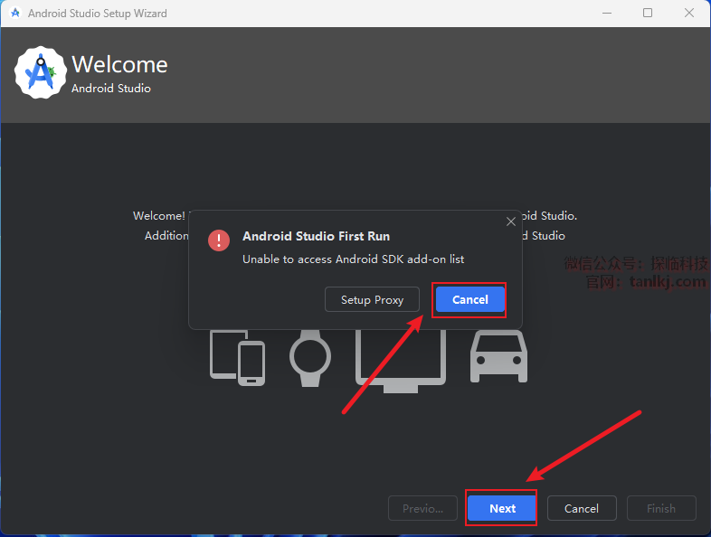711x537 pixels.
Task: Select the smartwatch Wear OS icon
Action: 310,356
